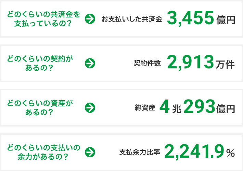243x171 pixels.
Task: Open the どのくらいの資産があるの? question
Action: click(40, 107)
